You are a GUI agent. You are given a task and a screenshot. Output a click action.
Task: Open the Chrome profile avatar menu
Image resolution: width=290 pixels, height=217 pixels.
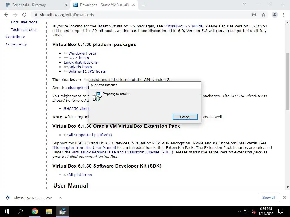(x=275, y=15)
